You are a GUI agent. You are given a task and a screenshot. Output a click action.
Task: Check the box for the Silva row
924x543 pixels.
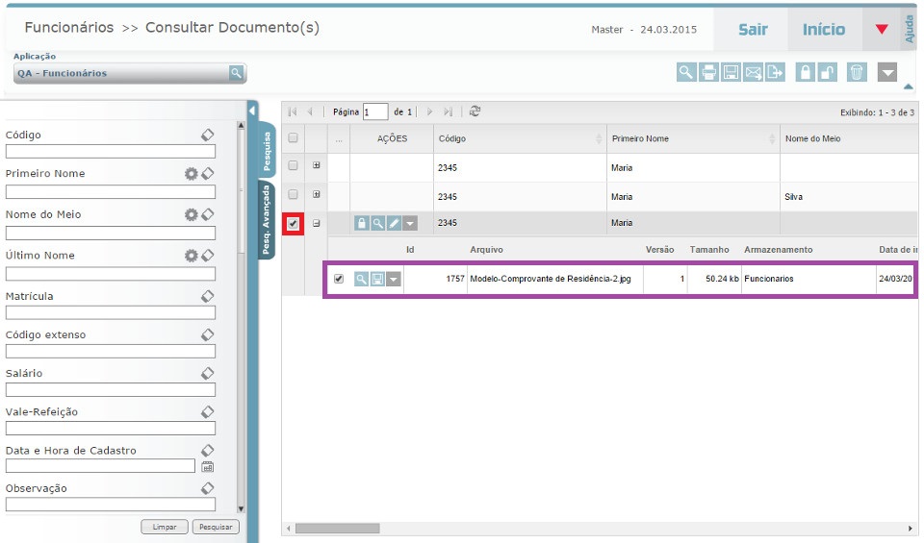[294, 195]
